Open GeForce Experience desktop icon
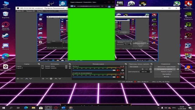Screen dimensions: 195x110 click(188, 16)
